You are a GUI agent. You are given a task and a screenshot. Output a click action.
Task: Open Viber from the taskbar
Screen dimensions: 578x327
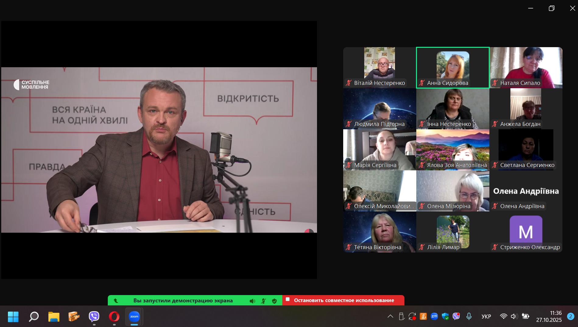point(94,317)
